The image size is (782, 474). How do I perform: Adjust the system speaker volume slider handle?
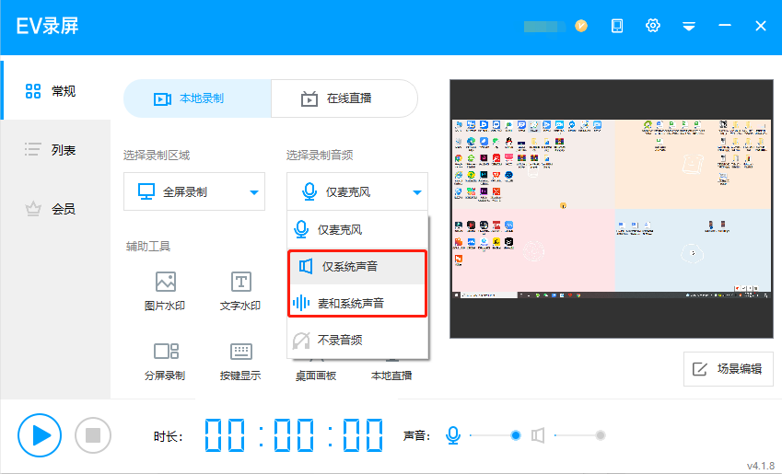(x=601, y=435)
